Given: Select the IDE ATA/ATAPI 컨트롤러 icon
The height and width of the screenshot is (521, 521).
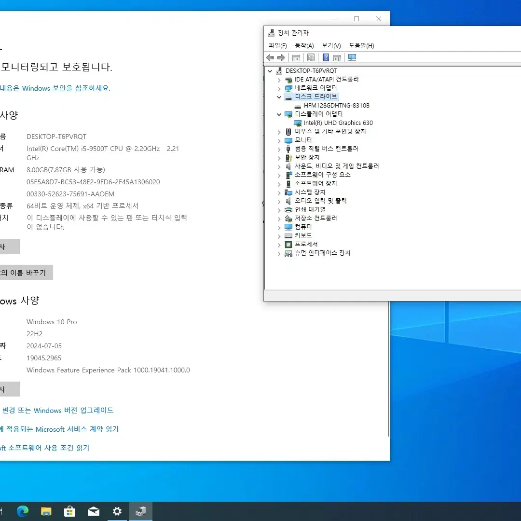Looking at the screenshot, I should [x=288, y=80].
